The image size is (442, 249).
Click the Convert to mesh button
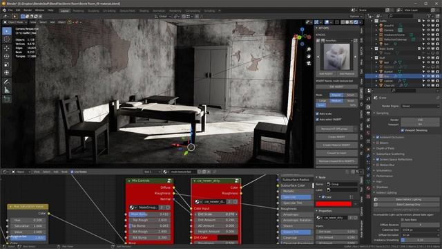[336, 154]
